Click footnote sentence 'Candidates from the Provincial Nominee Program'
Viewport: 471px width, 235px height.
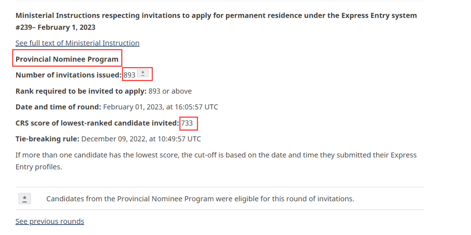(x=200, y=199)
